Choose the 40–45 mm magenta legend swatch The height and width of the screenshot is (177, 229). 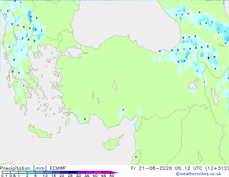pos(98,172)
